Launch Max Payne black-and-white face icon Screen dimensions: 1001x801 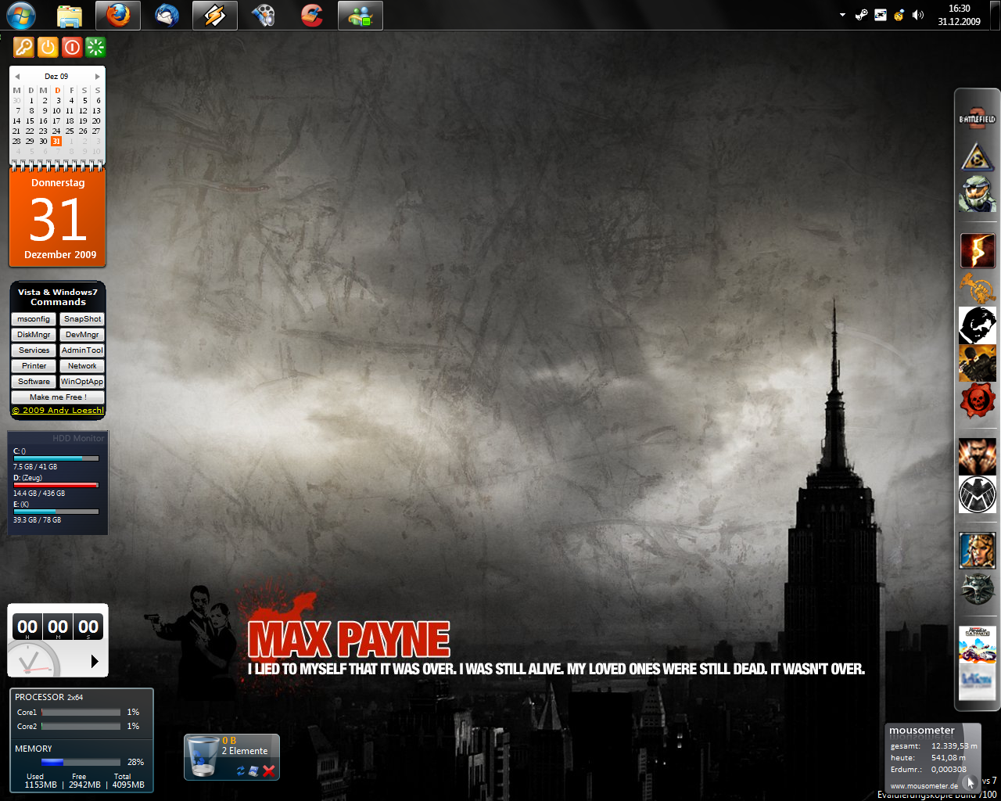[978, 325]
